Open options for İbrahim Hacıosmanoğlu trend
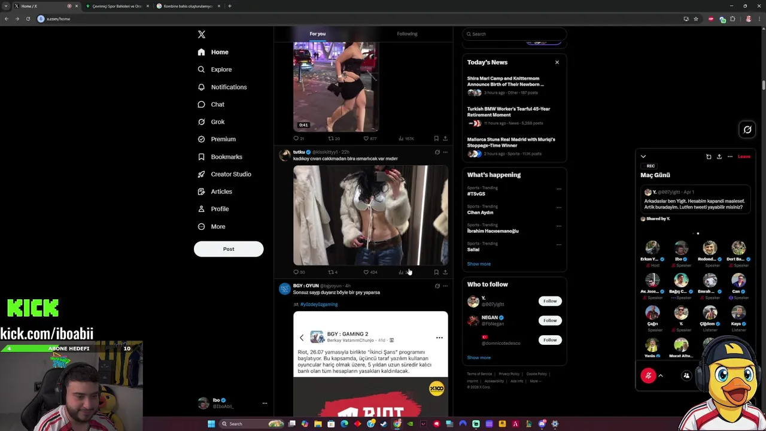 (559, 226)
